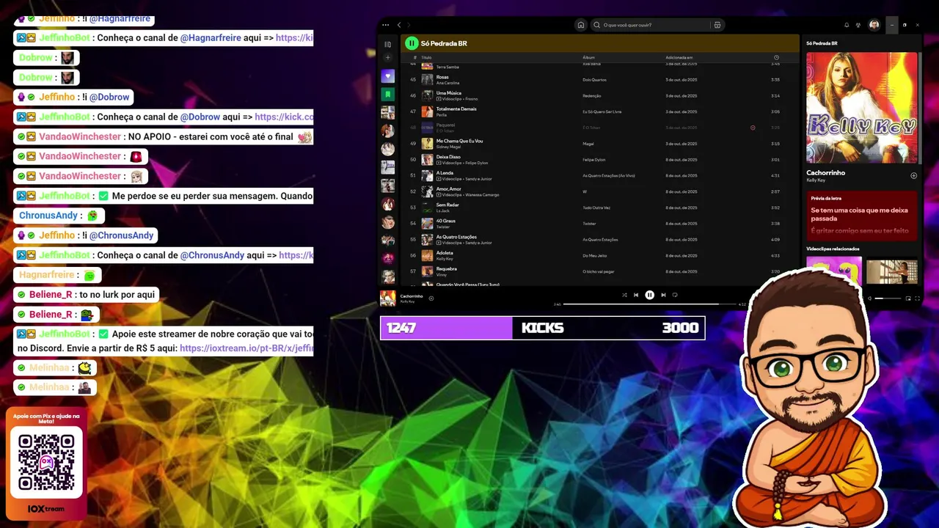Open the mini player icon
Image resolution: width=939 pixels, height=528 pixels.
click(908, 298)
